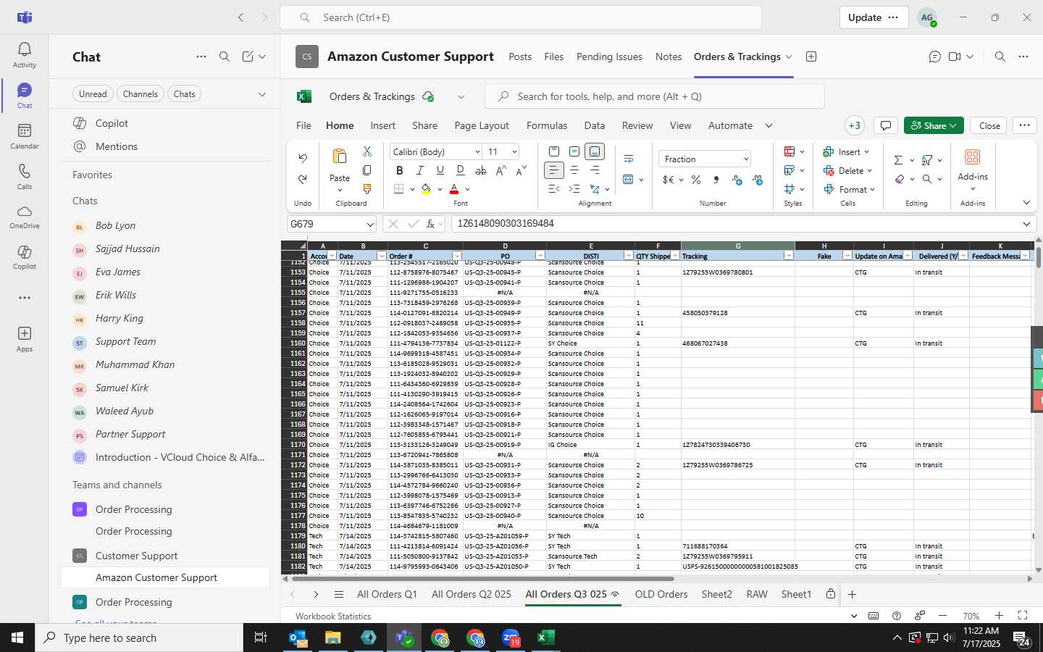Select the Format Painter brush
The image size is (1043, 652).
point(367,189)
